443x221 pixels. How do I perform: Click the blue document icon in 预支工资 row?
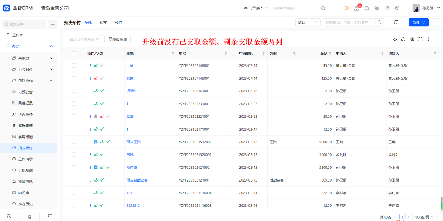tap(96, 142)
